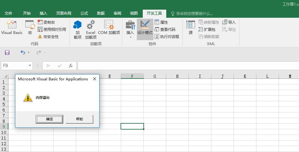This screenshot has height=152, width=299.
Task: Select column G header
Action: click(x=155, y=76)
